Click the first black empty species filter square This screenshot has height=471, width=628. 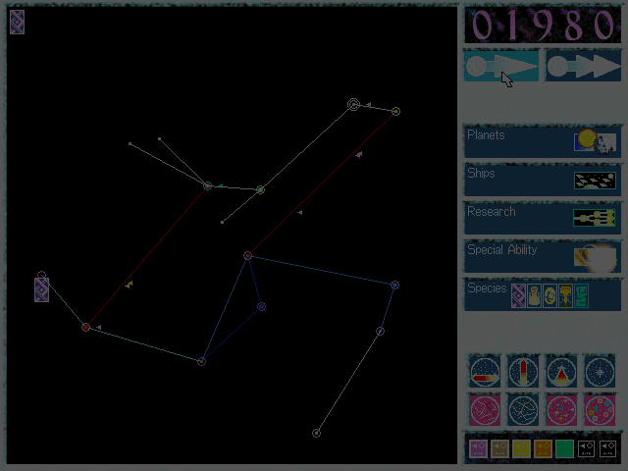pos(586,448)
